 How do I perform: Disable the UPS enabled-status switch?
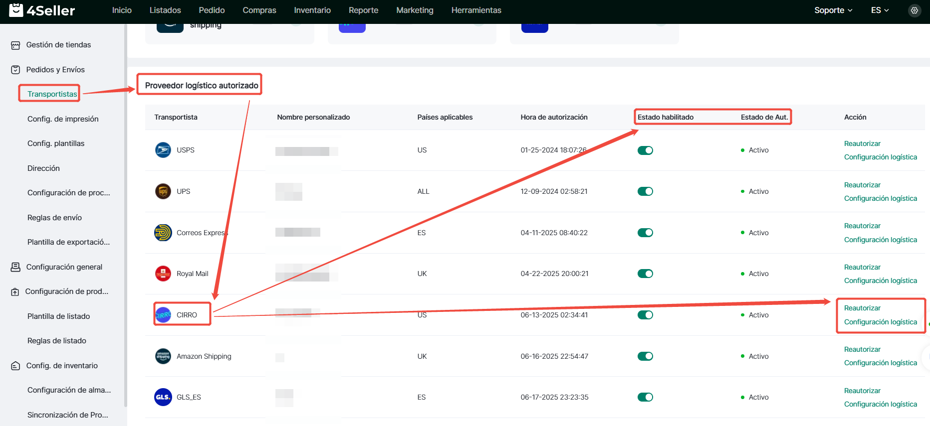click(645, 191)
